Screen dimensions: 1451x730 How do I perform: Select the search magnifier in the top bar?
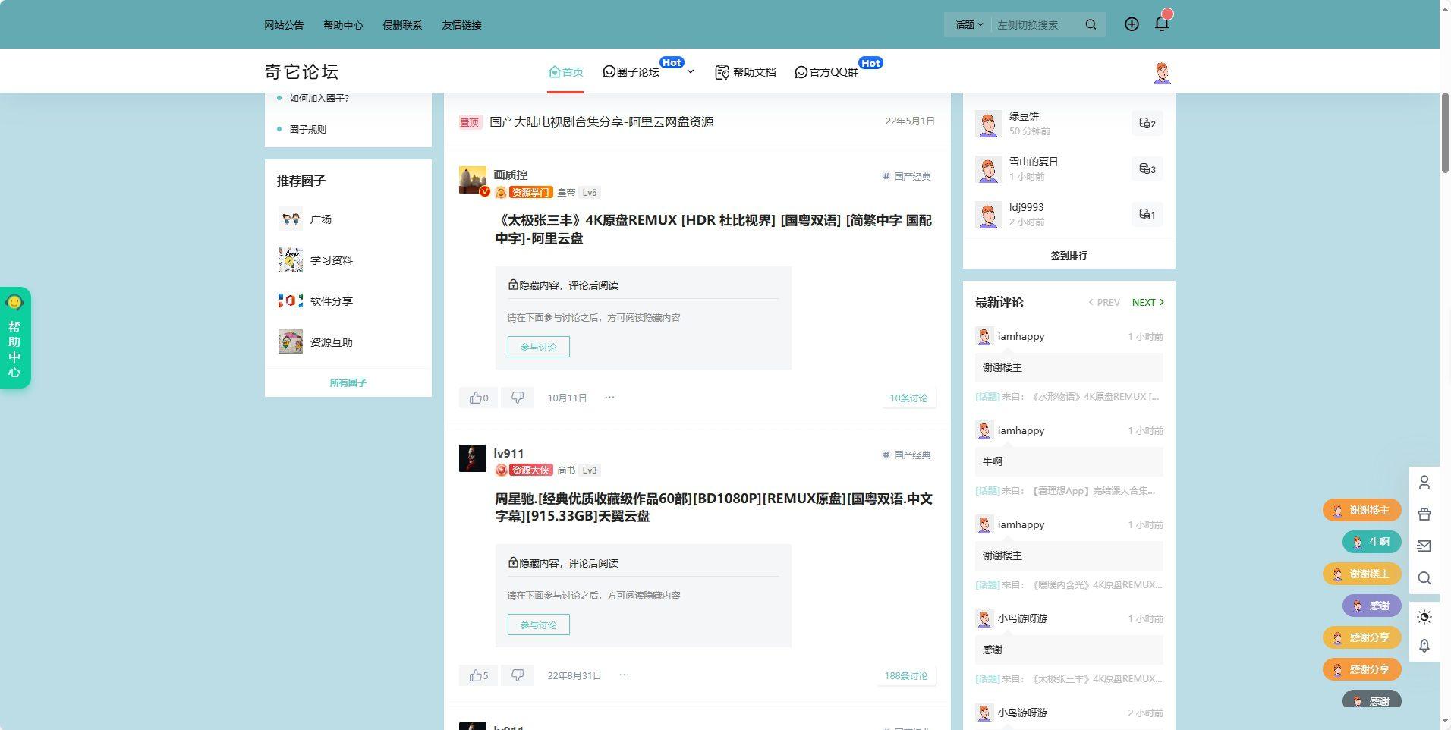1091,24
